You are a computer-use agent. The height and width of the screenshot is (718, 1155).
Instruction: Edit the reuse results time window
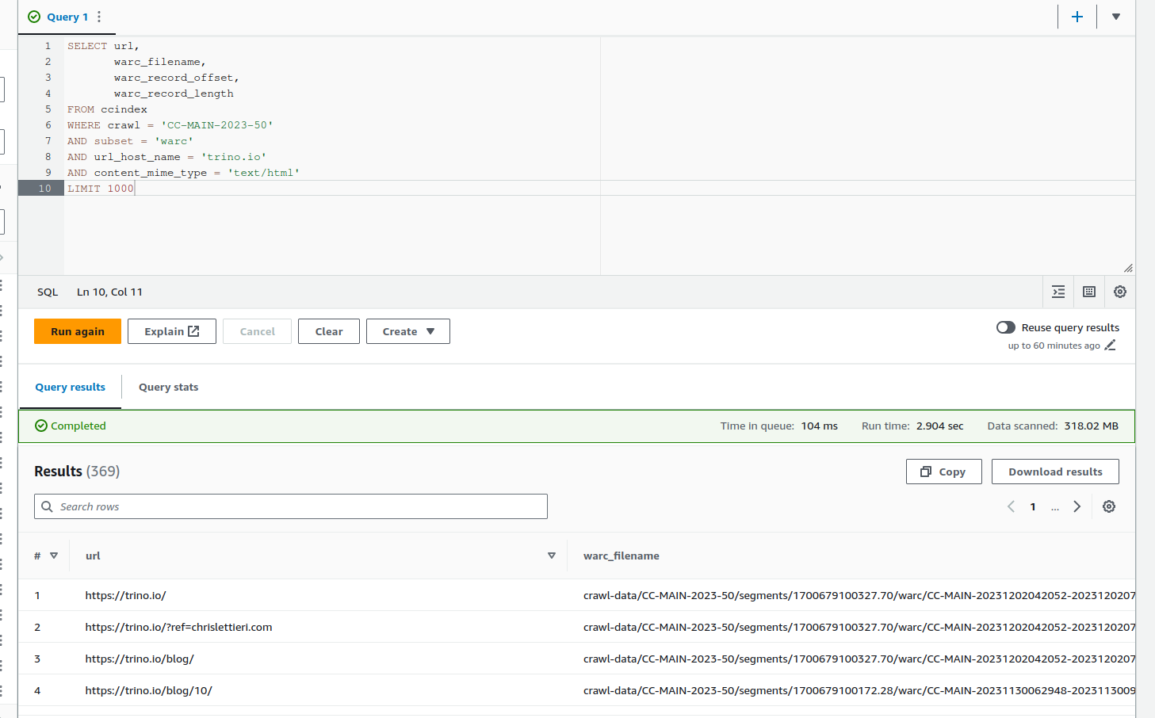click(1110, 345)
